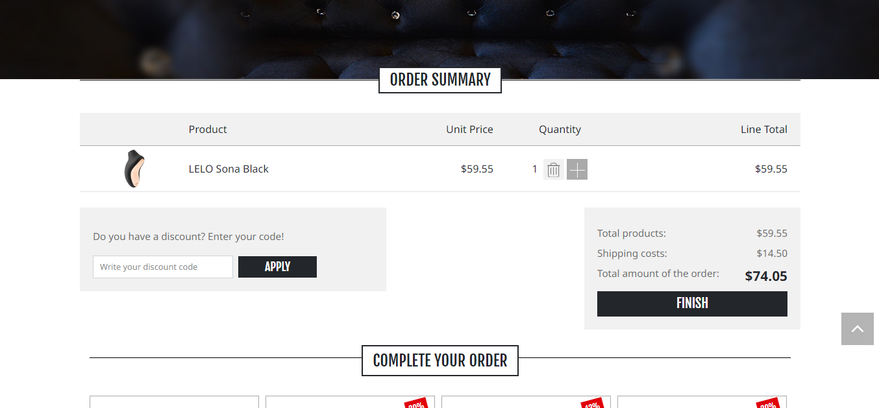
Task: Click red discount badge on second product card
Action: tap(416, 403)
